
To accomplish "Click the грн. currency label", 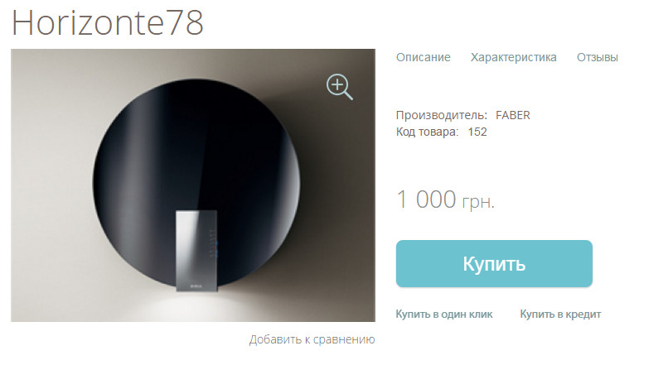I will pos(478,201).
